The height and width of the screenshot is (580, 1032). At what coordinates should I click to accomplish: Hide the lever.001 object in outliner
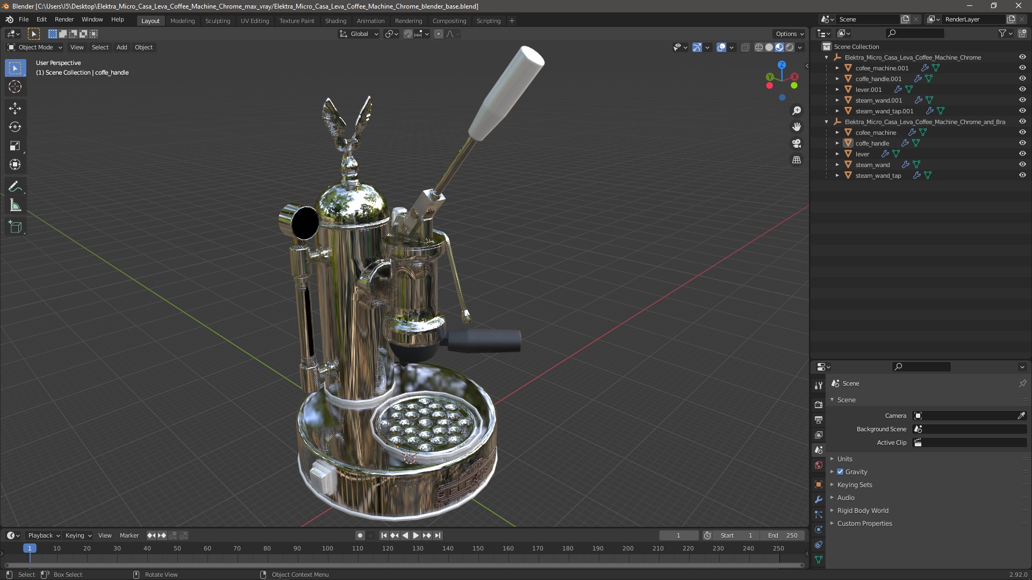1022,89
